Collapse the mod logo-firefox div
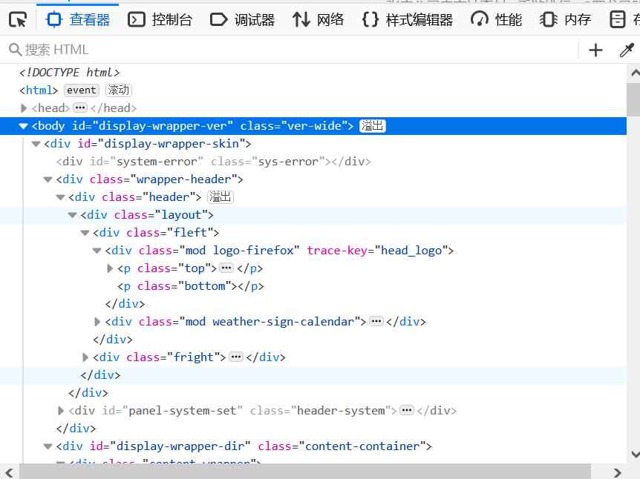The height and width of the screenshot is (479, 640). tap(97, 251)
